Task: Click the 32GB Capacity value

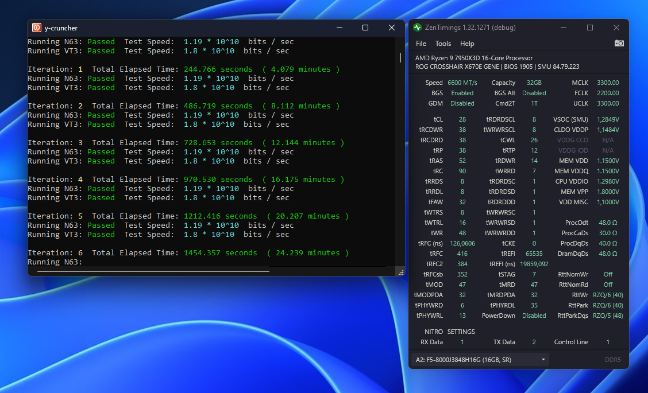Action: click(534, 83)
